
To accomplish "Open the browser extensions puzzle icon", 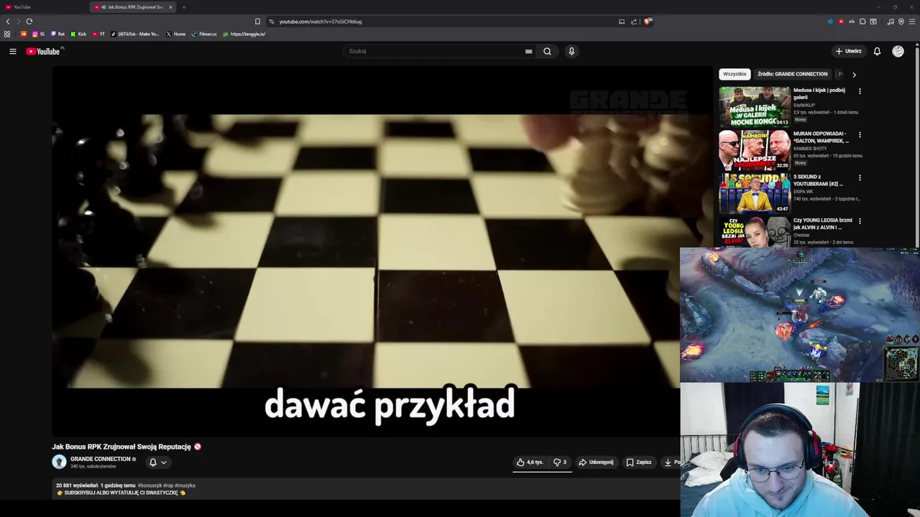I will 862,22.
